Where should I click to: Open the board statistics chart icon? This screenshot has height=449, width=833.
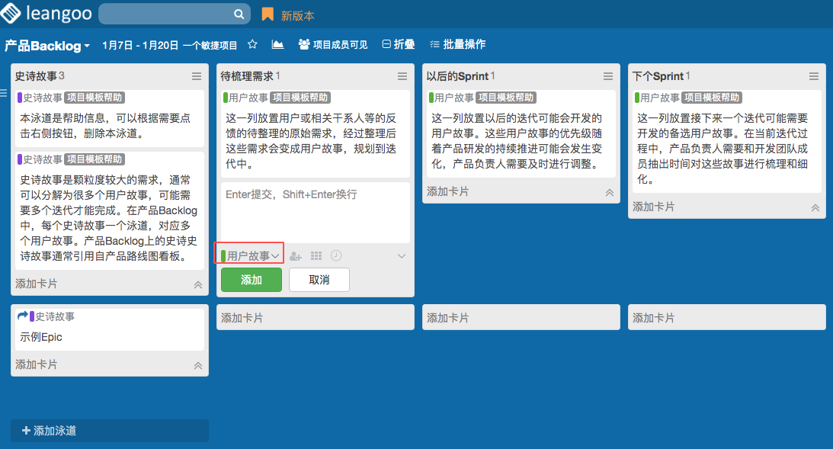(x=277, y=45)
